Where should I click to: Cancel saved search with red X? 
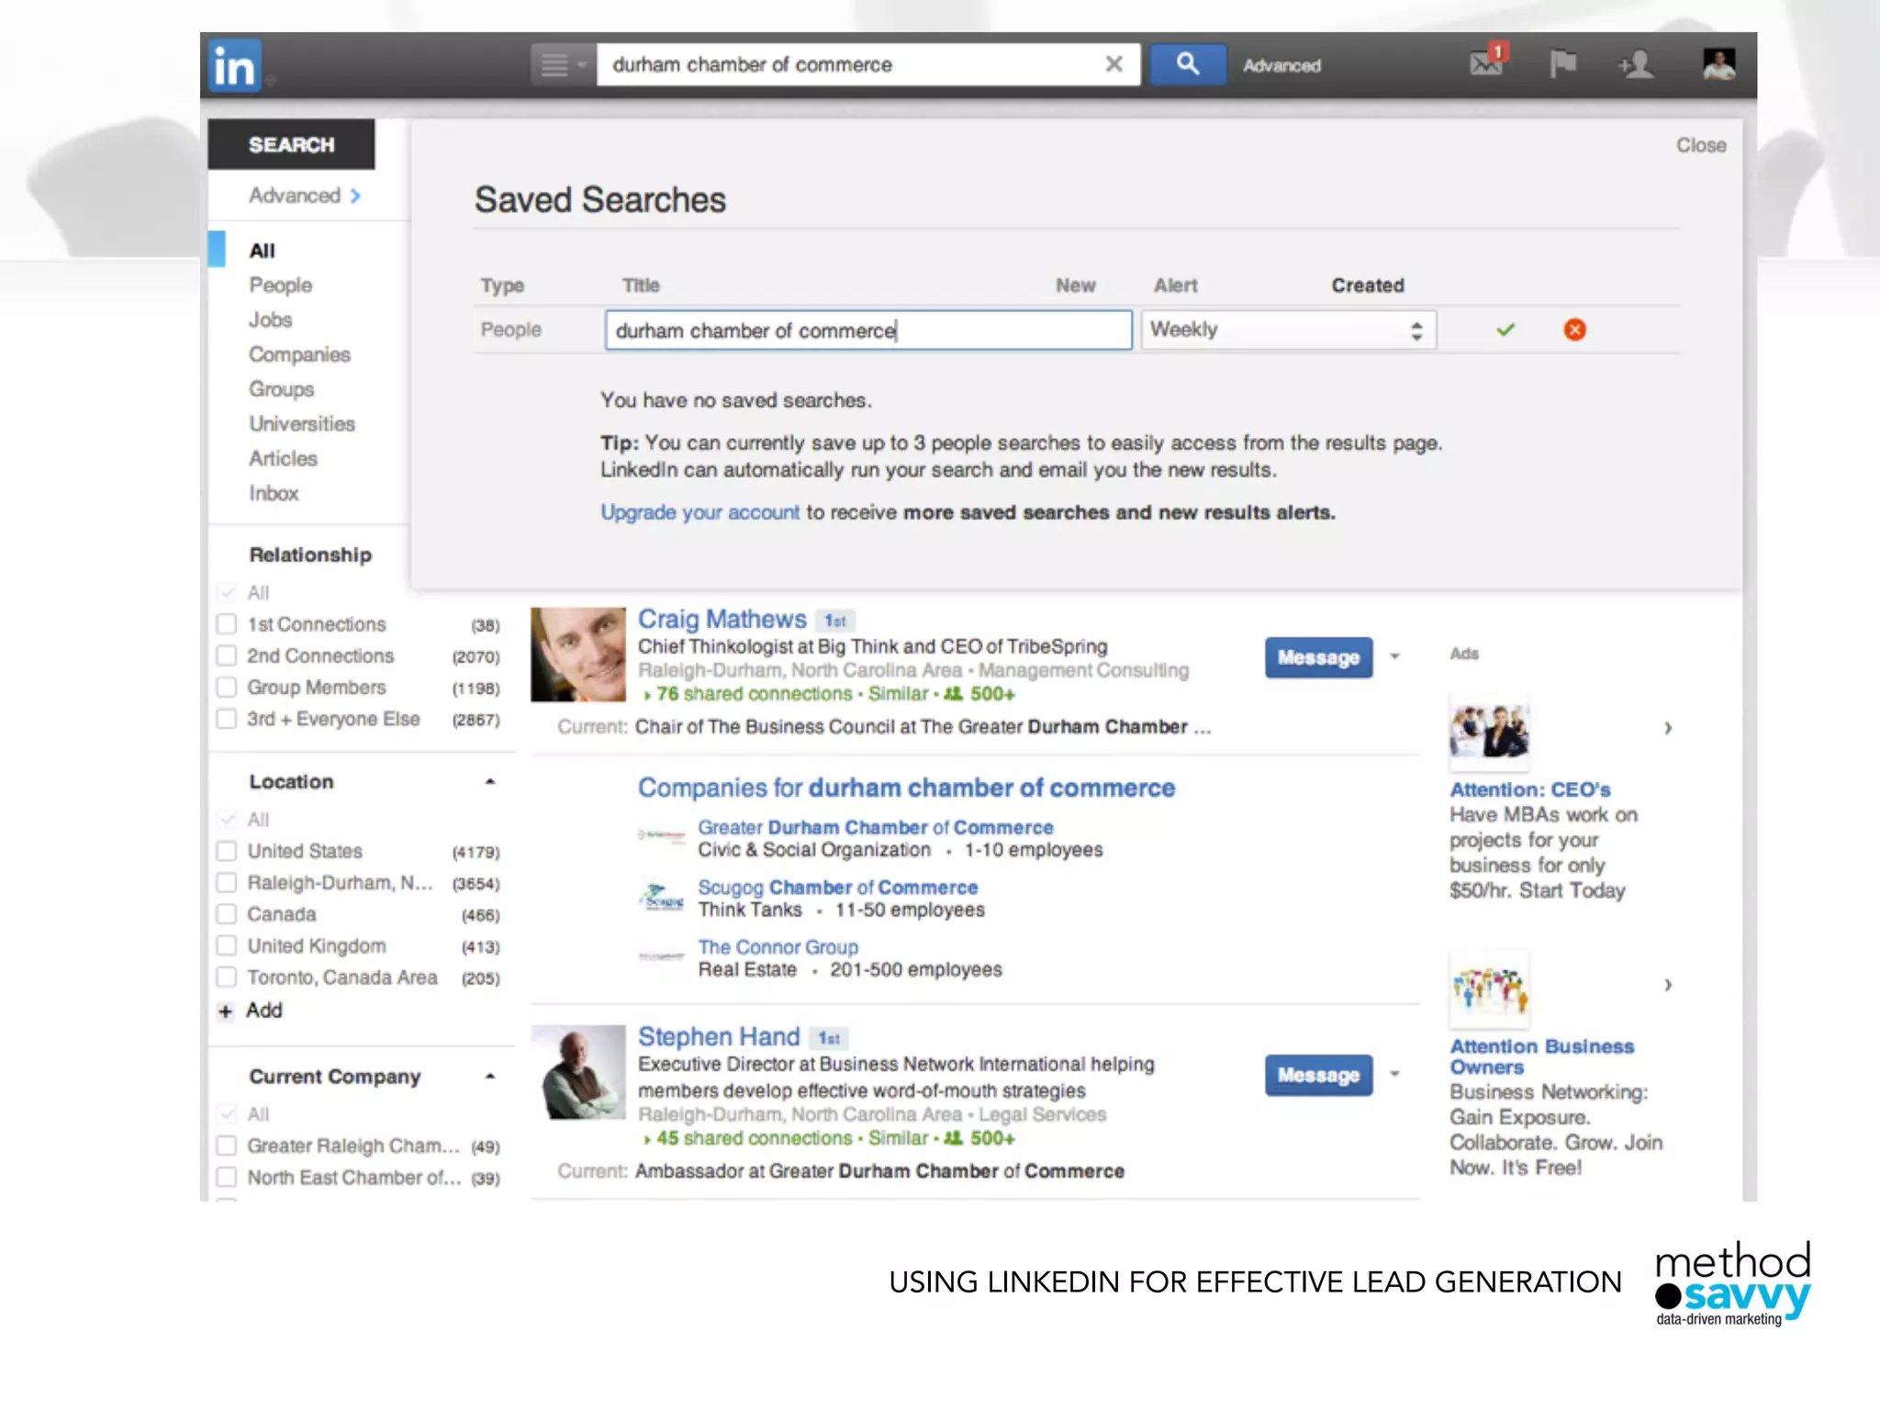tap(1574, 330)
